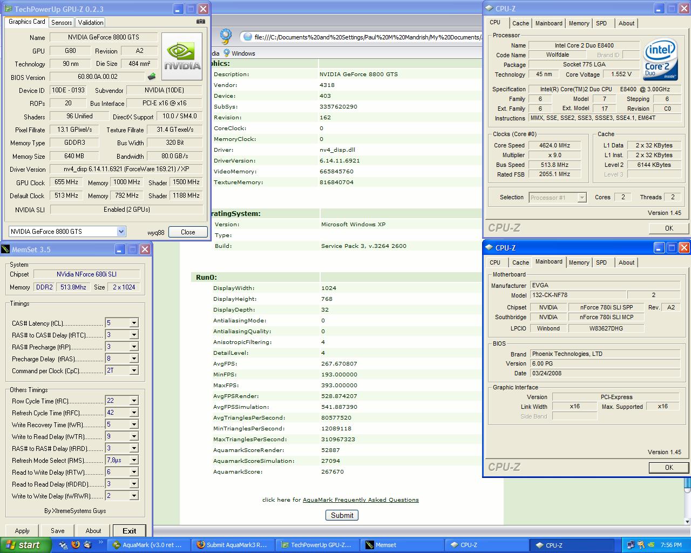
Task: Open the Refresh Mode Select (RMS) dropdown
Action: [134, 460]
